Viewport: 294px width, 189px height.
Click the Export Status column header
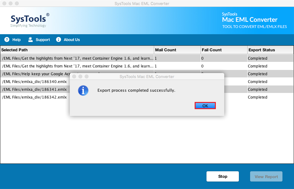point(270,50)
